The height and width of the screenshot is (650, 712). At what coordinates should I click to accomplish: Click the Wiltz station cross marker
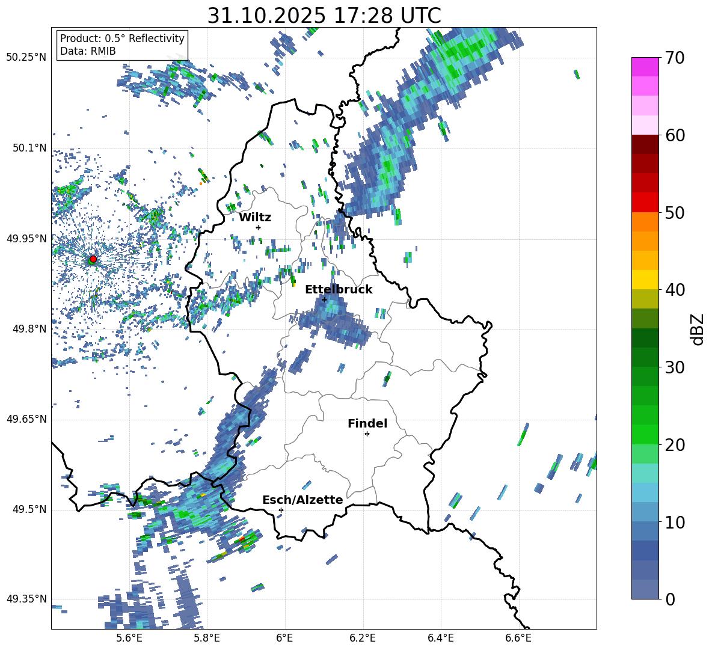click(x=259, y=227)
